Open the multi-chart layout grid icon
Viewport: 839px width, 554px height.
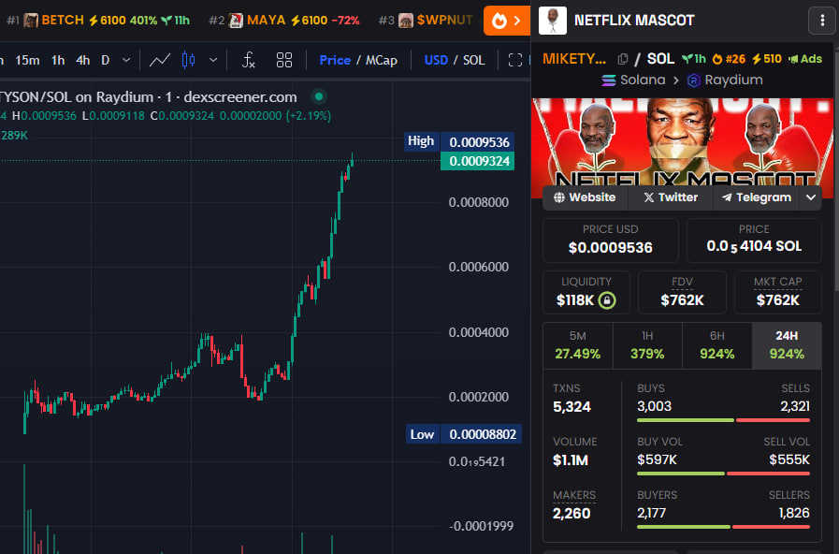pyautogui.click(x=284, y=60)
